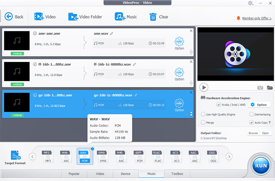
Task: Remove gs-16b-1...00hz.amr from the list
Action: (191, 92)
